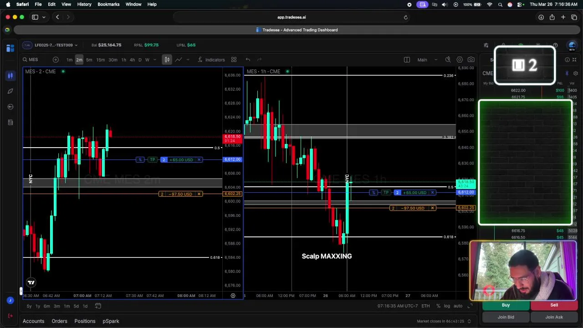Close the -97.50 USD stop order on 2m chart
Image resolution: width=583 pixels, height=328 pixels.
[199, 194]
